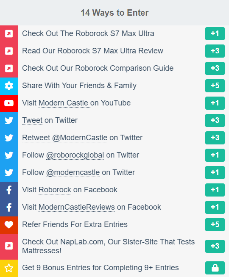Select Follow @moderncastle on Twitter entry
This screenshot has height=277, width=229.
pyautogui.click(x=114, y=172)
